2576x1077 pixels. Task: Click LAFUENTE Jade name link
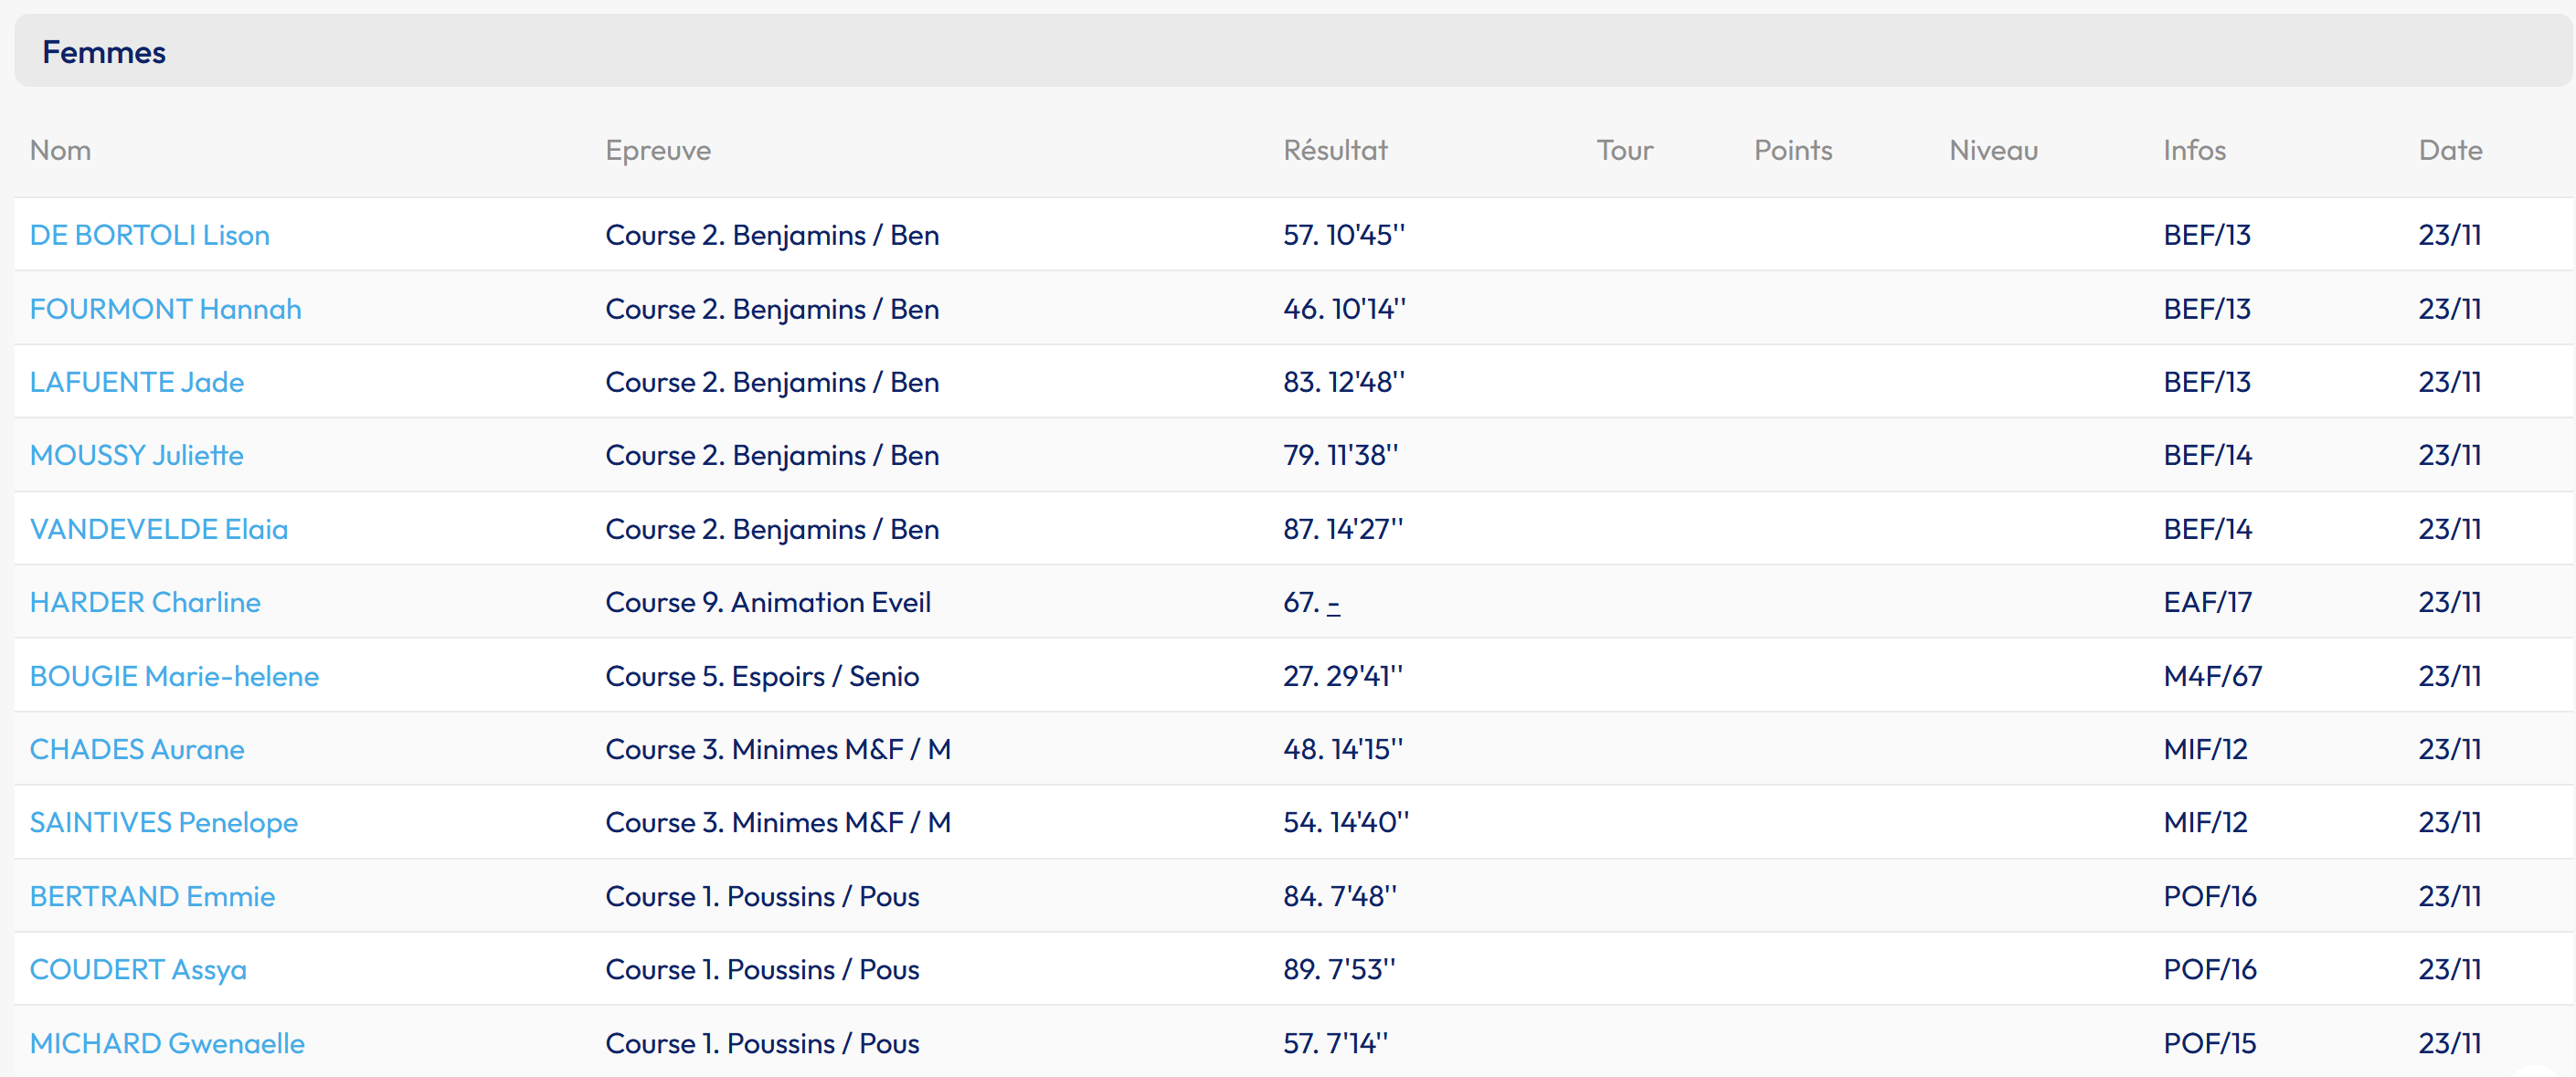pyautogui.click(x=136, y=382)
